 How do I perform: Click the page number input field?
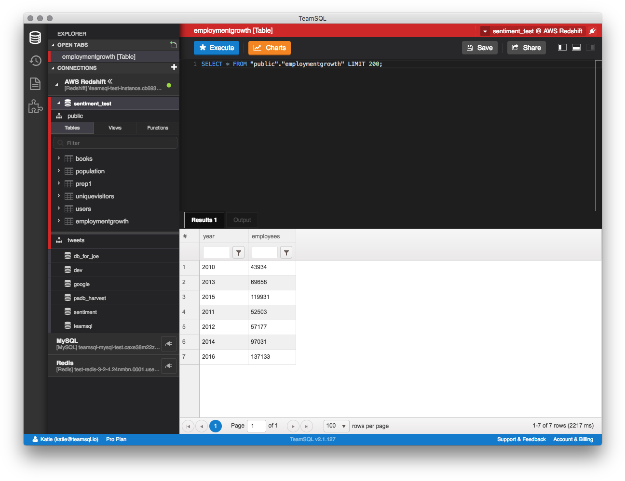click(256, 426)
